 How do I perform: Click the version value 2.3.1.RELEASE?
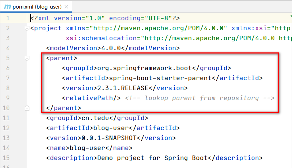[123, 88]
